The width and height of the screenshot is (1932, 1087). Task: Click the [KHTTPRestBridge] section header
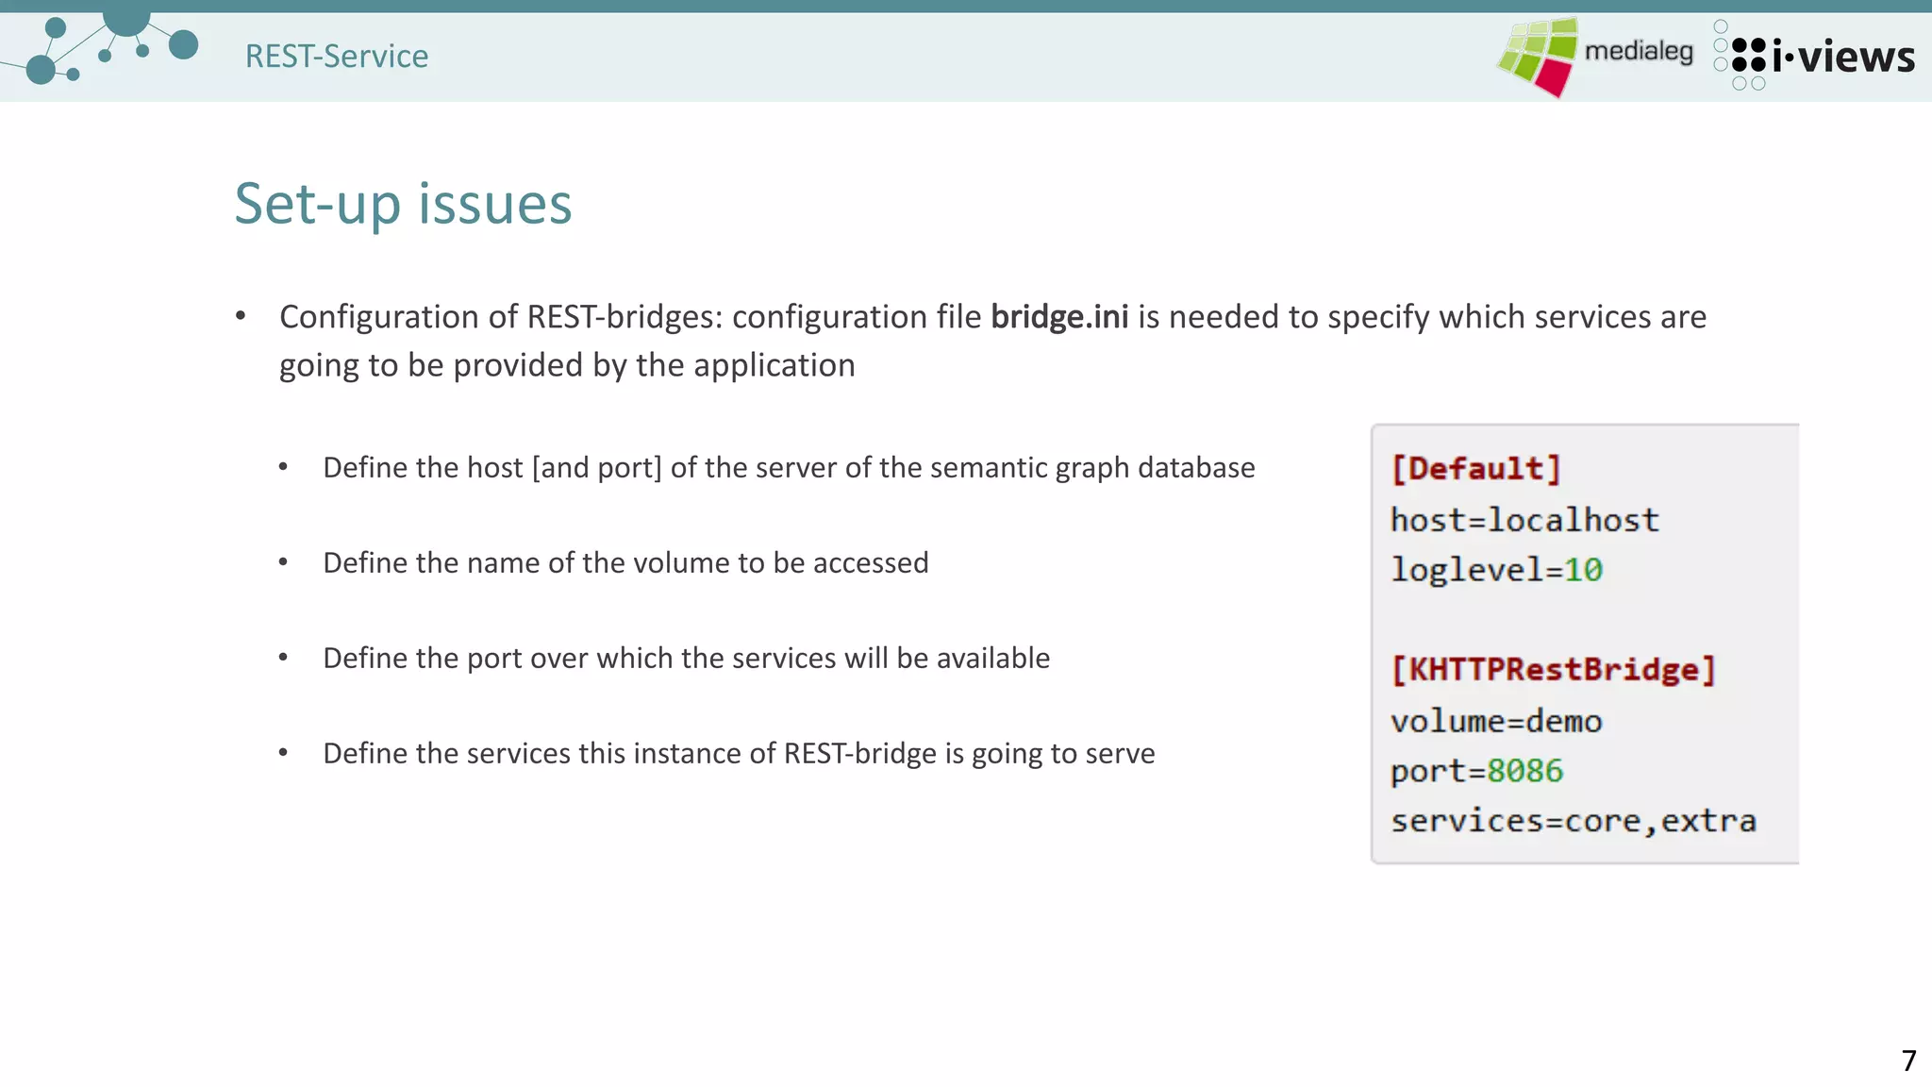pyautogui.click(x=1554, y=670)
